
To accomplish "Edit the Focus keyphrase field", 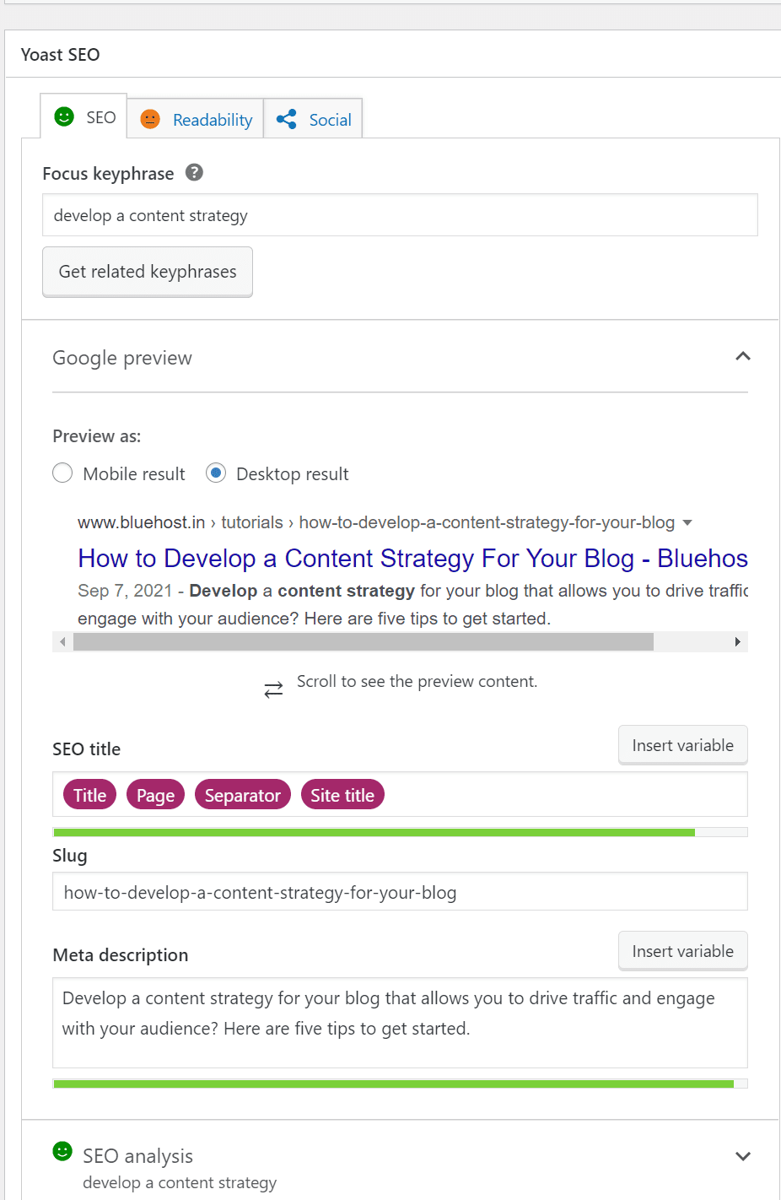I will pos(400,215).
